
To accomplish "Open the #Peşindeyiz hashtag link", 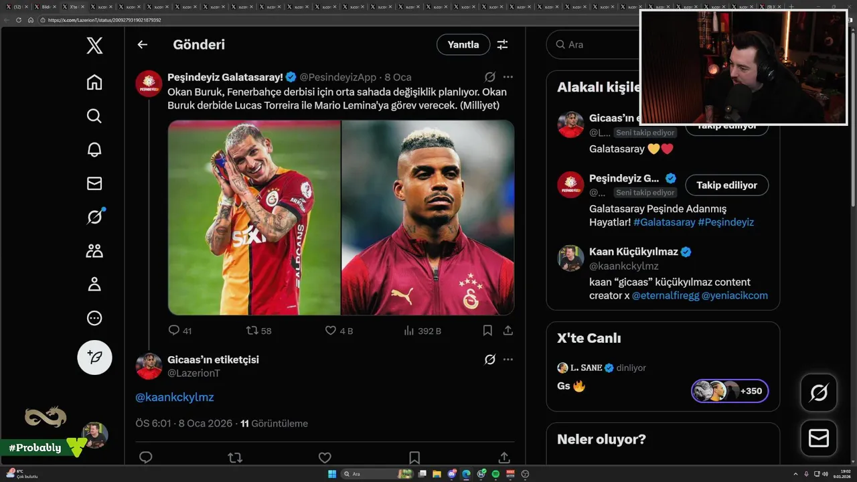I will [726, 222].
